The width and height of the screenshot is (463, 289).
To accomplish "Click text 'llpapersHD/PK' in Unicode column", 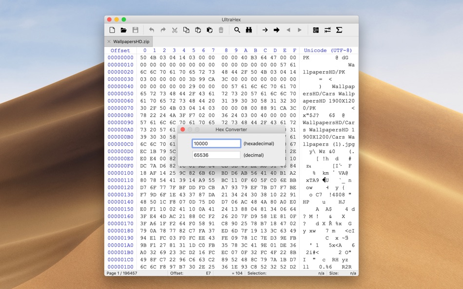I will tap(324, 72).
